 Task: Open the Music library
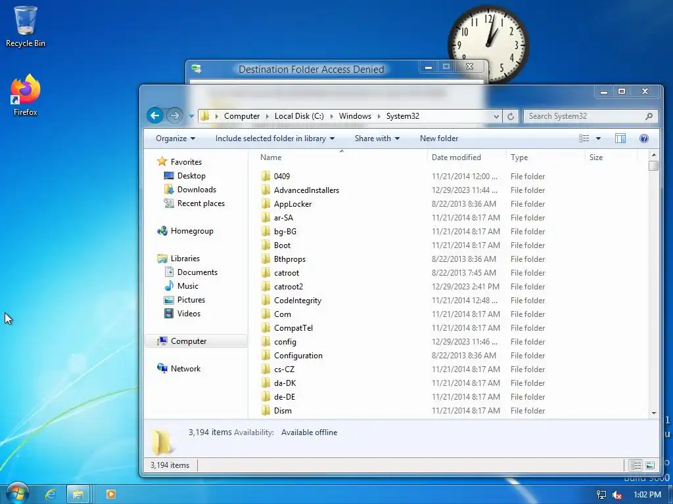[181, 286]
